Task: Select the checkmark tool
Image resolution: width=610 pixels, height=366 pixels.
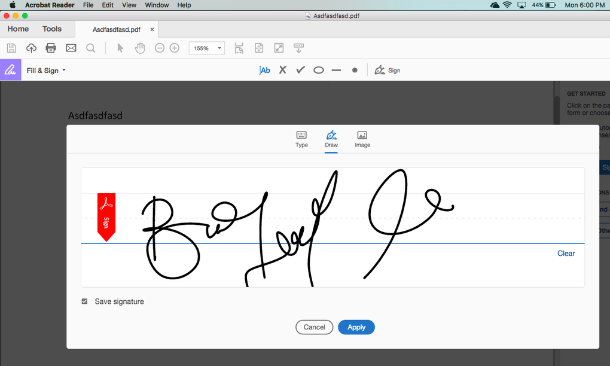Action: [300, 70]
